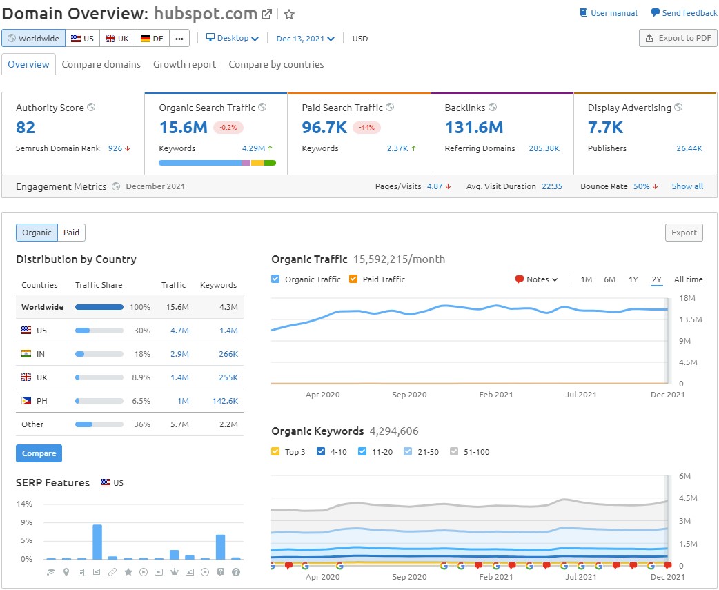The image size is (719, 590).
Task: Toggle the 11-20 keywords checkbox
Action: [362, 451]
